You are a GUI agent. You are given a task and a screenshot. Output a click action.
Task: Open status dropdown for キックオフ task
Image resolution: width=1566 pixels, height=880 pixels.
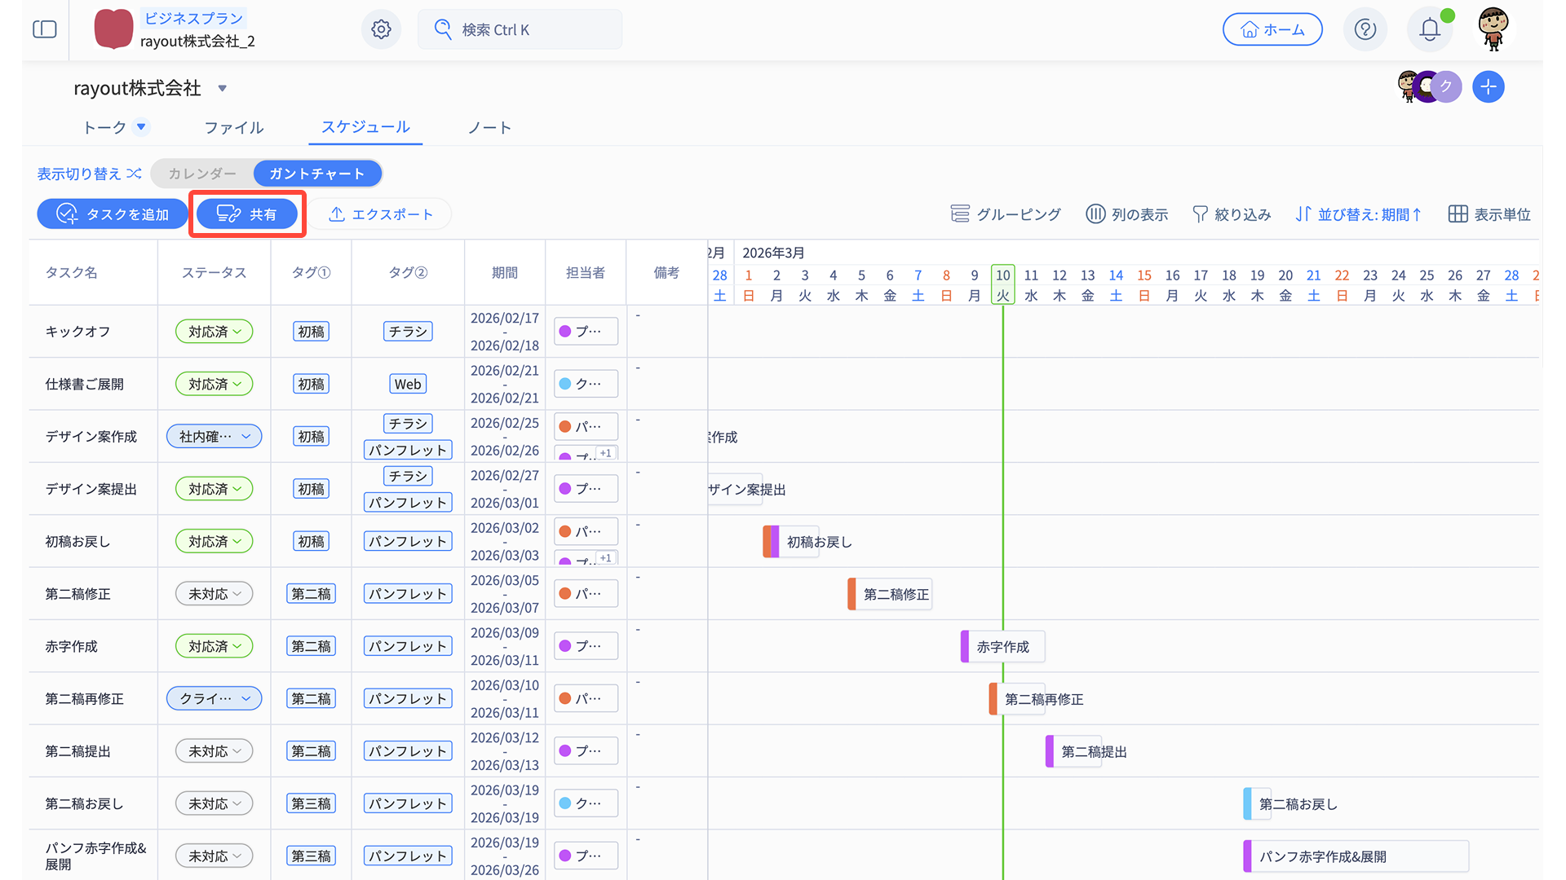215,332
